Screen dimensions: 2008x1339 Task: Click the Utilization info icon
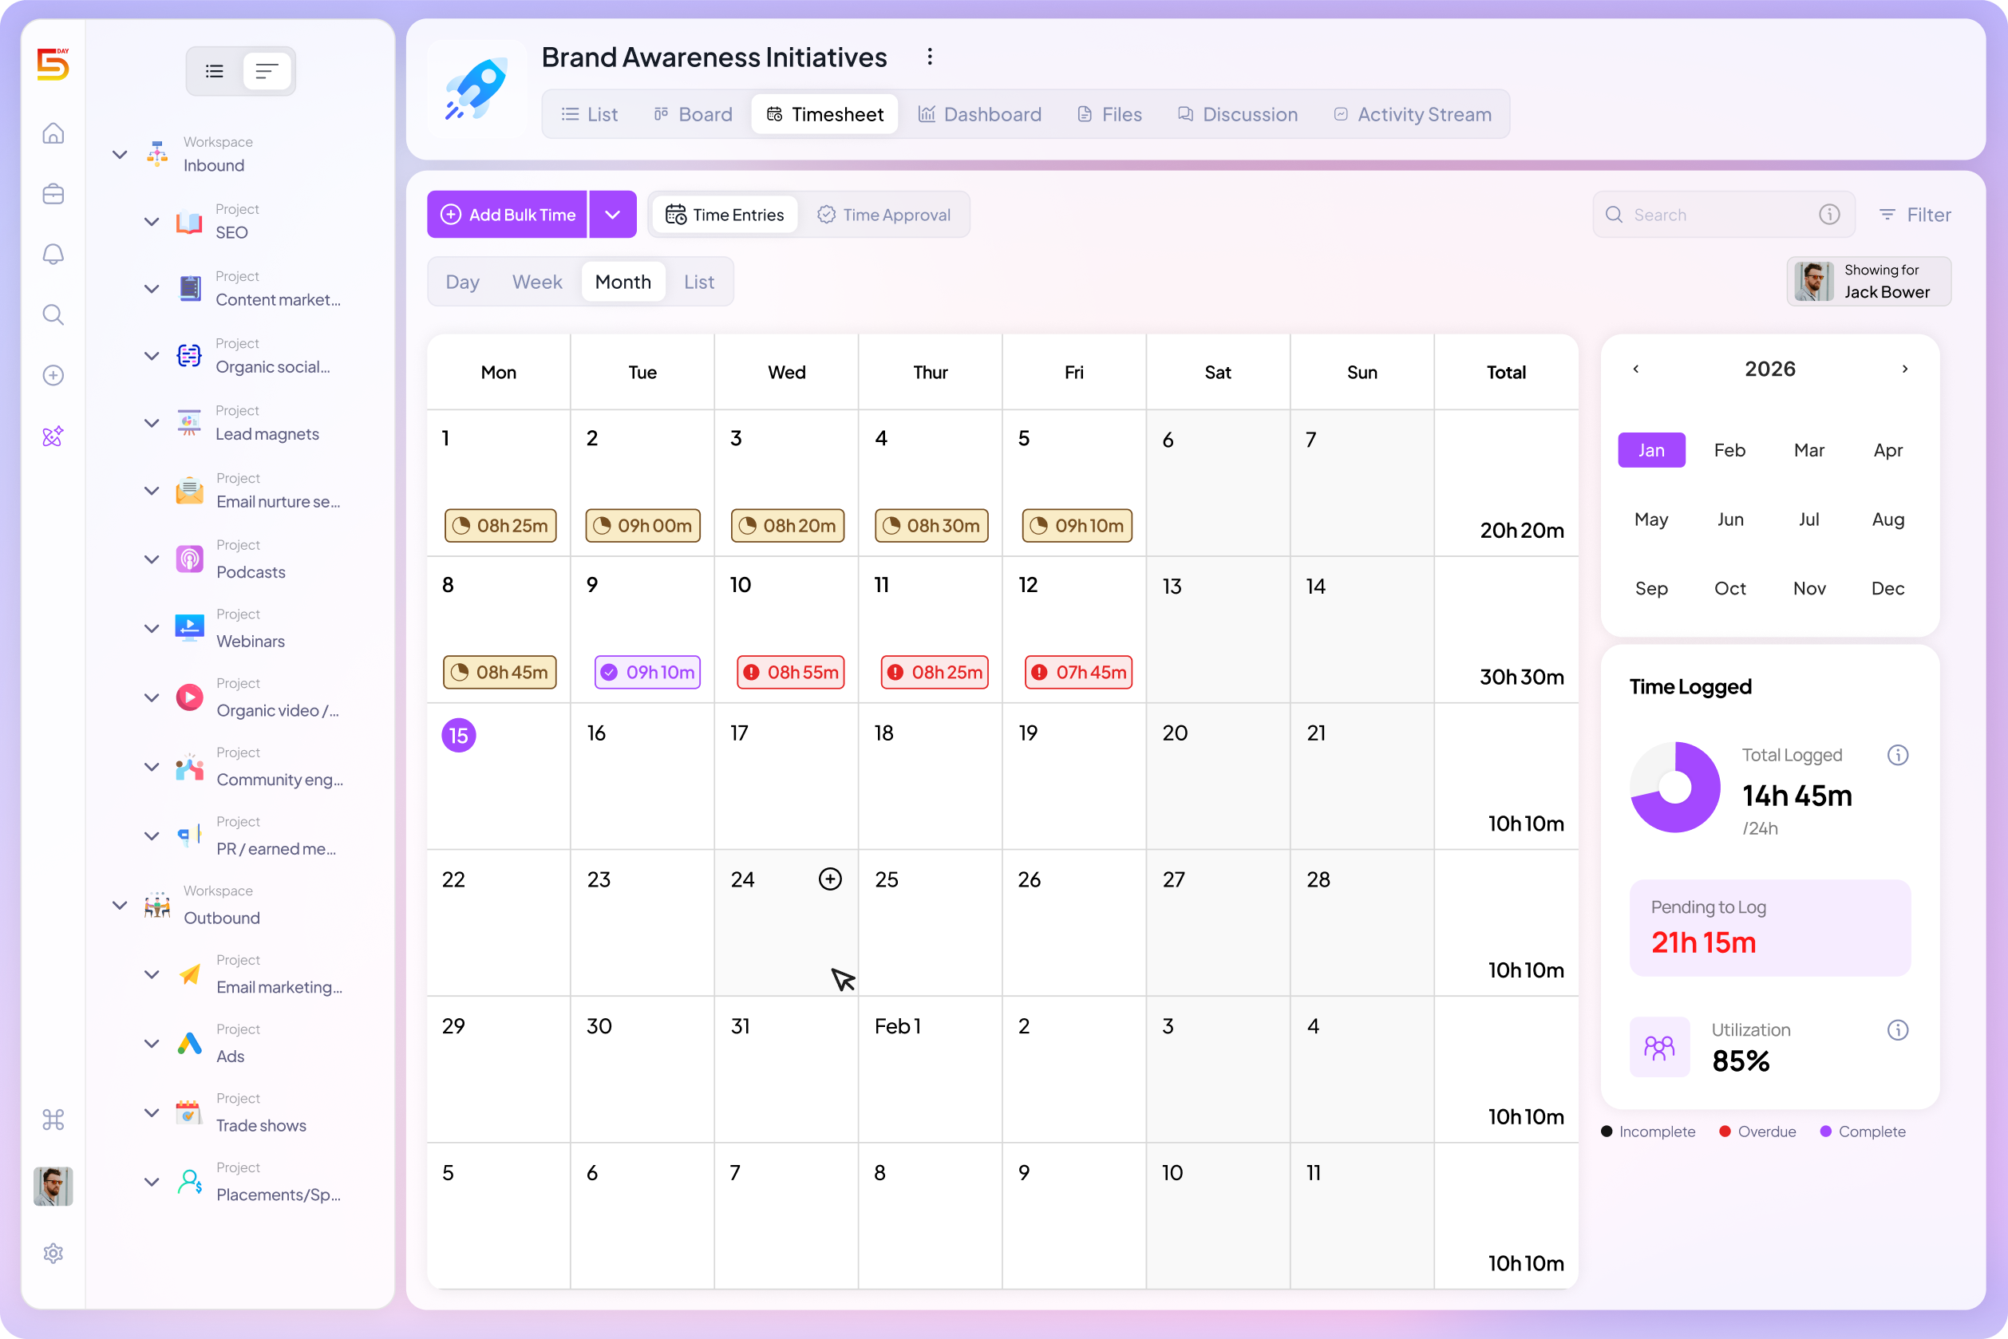pos(1898,1030)
